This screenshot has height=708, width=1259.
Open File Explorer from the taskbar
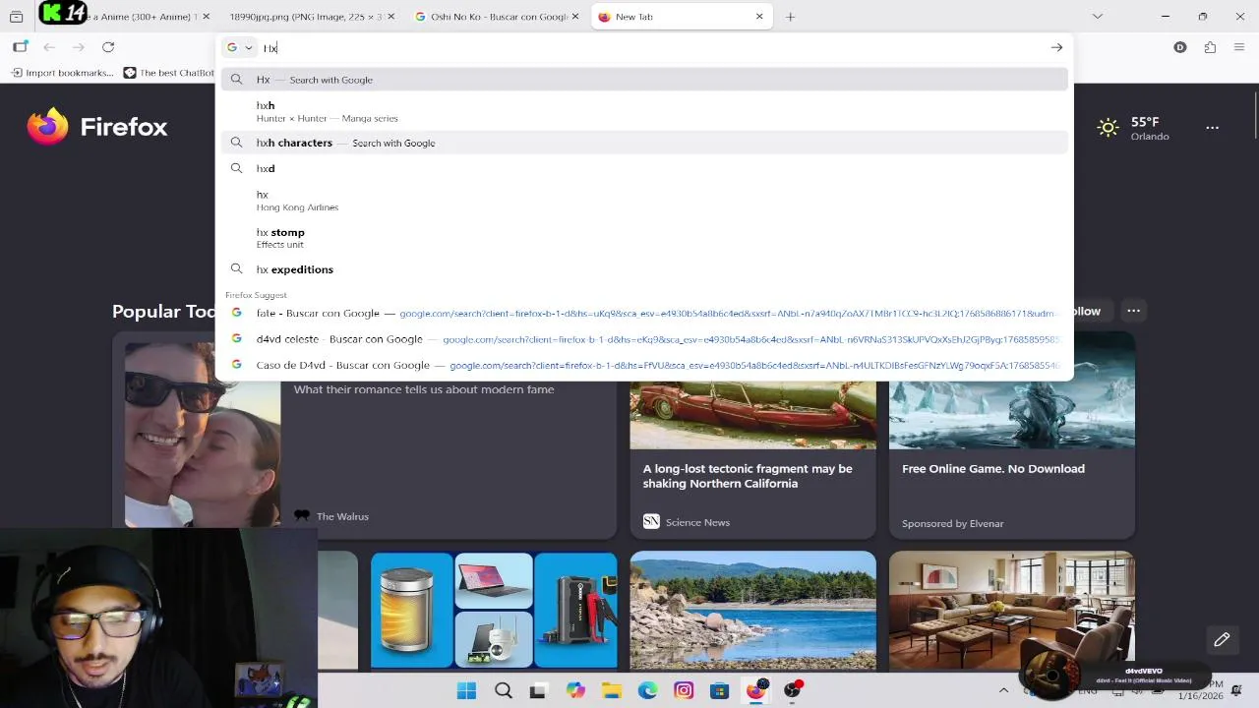pyautogui.click(x=611, y=690)
